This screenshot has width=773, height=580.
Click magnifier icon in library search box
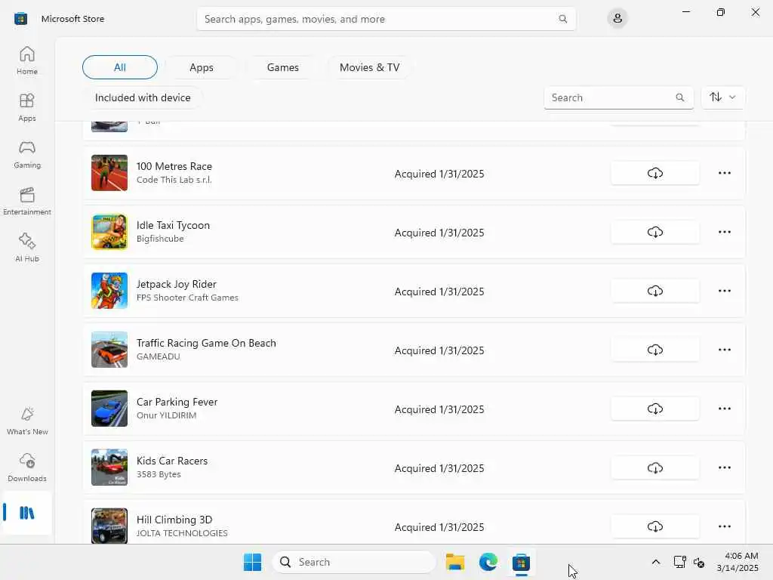[680, 97]
